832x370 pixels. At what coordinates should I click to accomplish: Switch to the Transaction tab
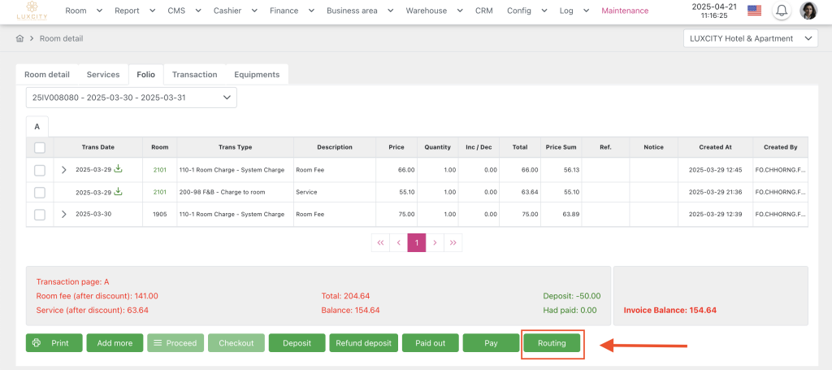[194, 74]
